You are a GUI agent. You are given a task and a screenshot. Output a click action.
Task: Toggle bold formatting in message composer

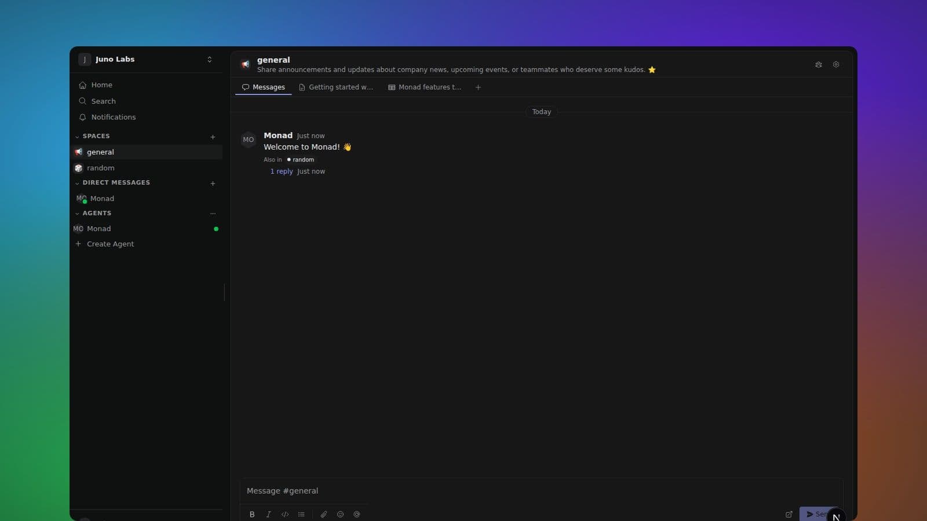point(252,514)
